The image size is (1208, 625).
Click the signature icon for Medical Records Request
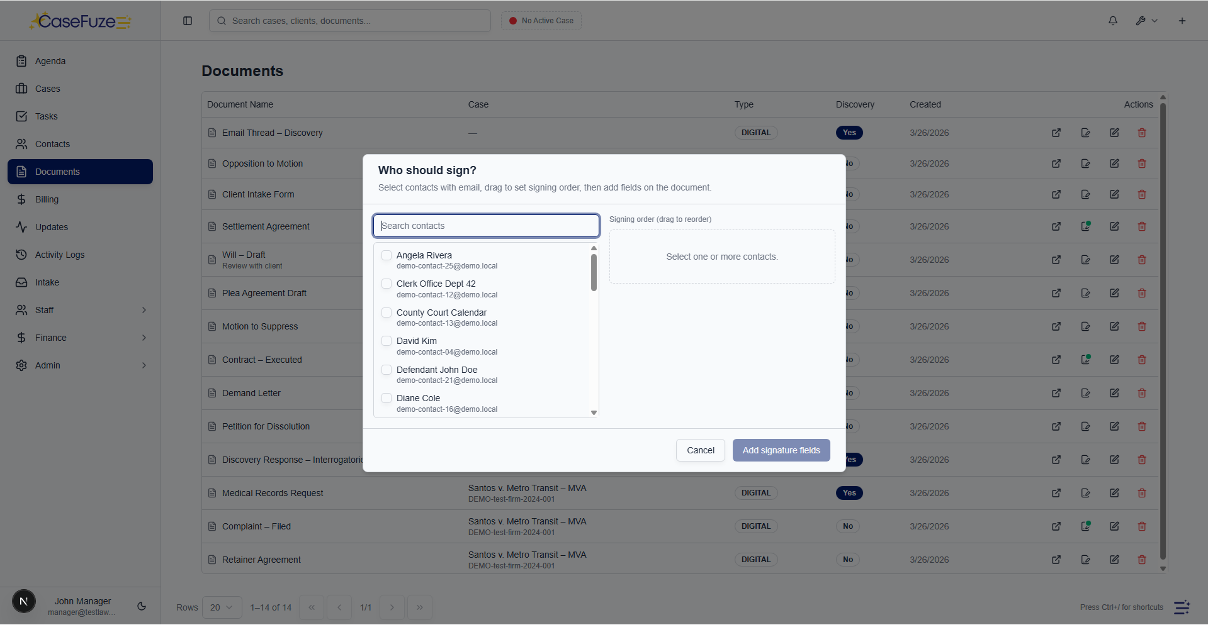click(1085, 493)
